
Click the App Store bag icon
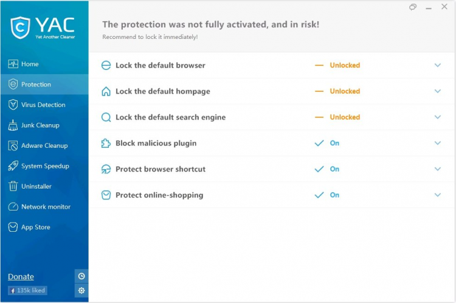[x=13, y=227]
